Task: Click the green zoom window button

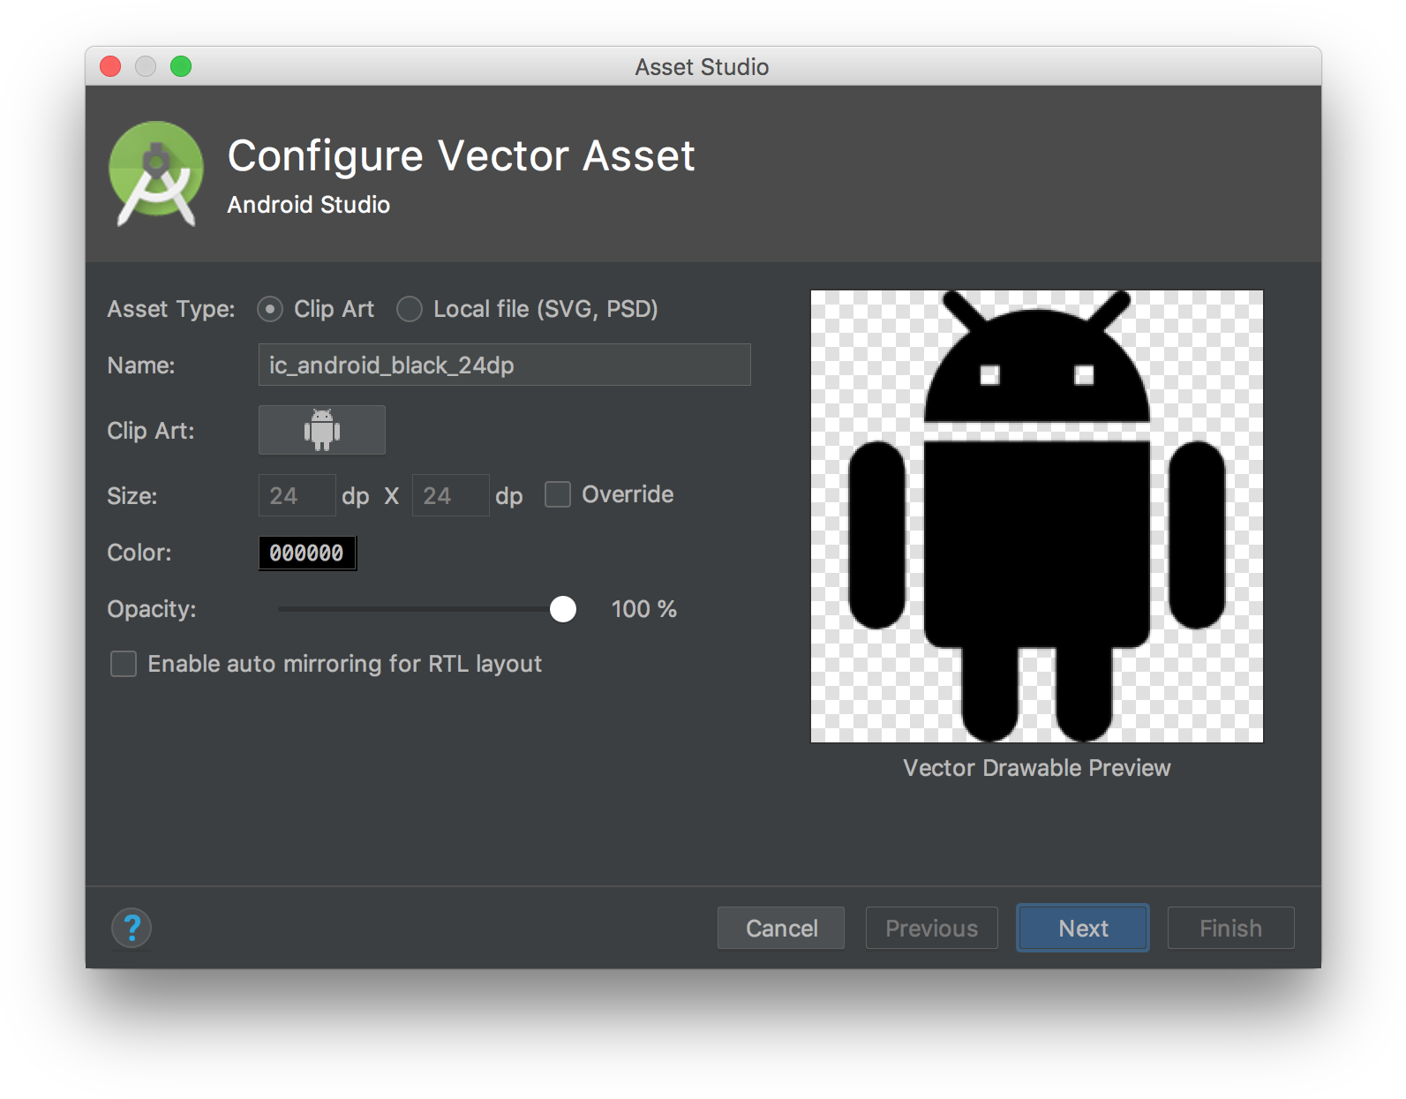Action: pos(181,66)
